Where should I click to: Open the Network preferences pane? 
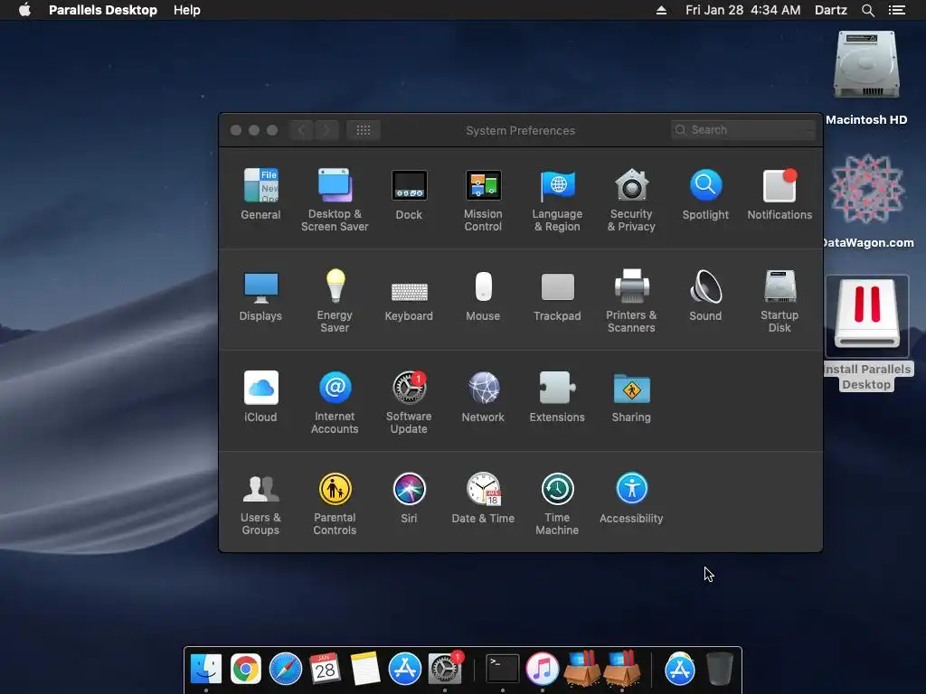click(x=483, y=397)
